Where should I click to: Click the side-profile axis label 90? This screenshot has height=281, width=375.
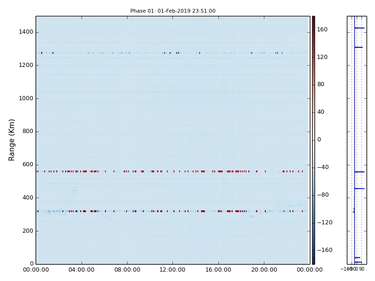pos(361,269)
